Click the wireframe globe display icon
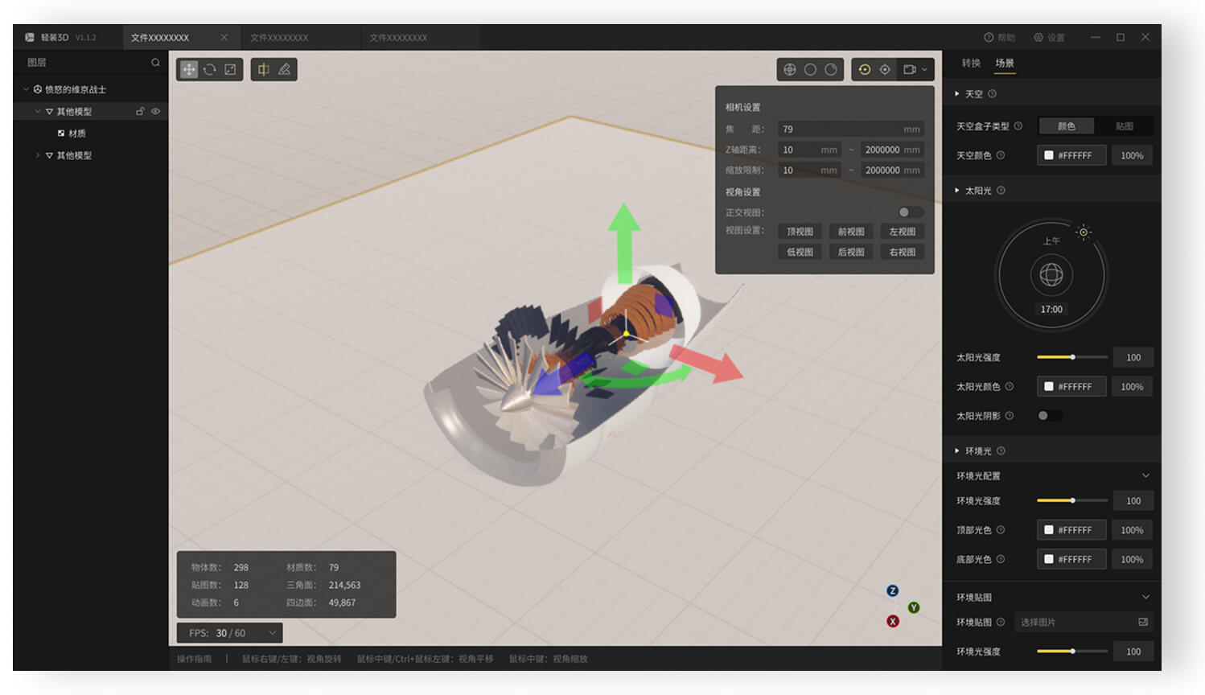Screen dimensions: 1205x695 [x=790, y=70]
